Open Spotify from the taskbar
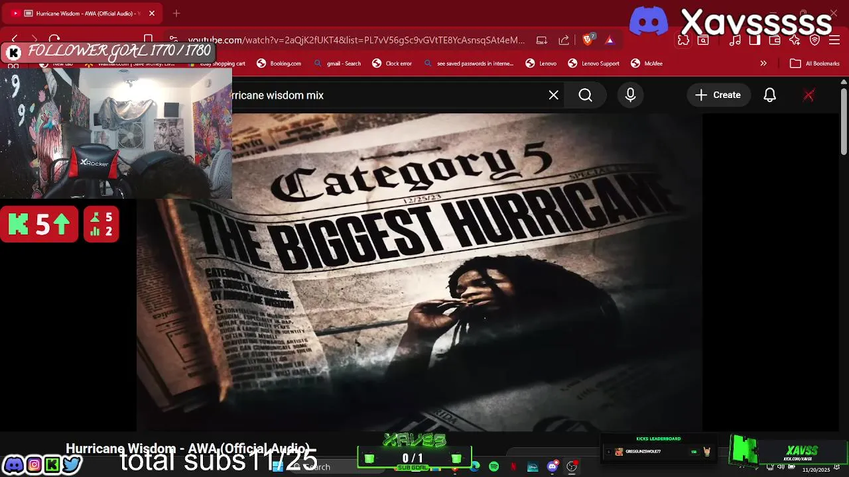The height and width of the screenshot is (477, 849). [x=494, y=467]
